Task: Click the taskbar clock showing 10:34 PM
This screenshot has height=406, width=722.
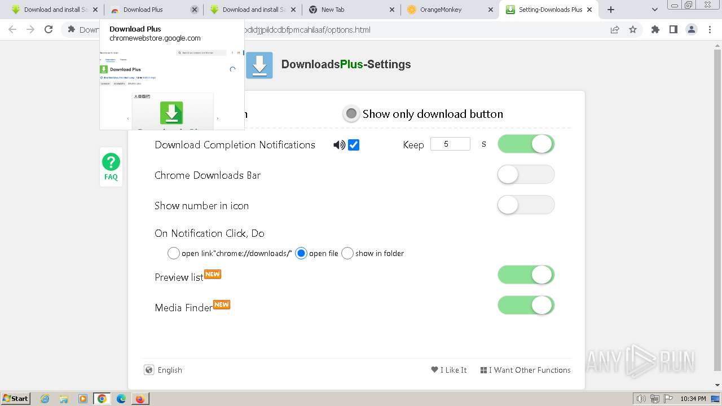Action: 693,399
